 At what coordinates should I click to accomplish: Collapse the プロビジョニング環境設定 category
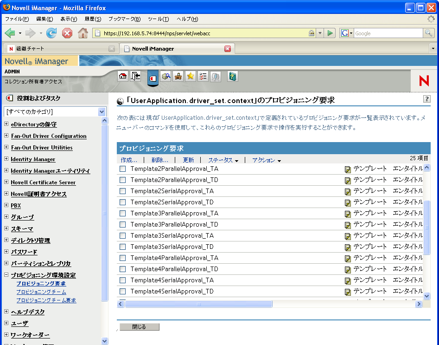pos(6,275)
